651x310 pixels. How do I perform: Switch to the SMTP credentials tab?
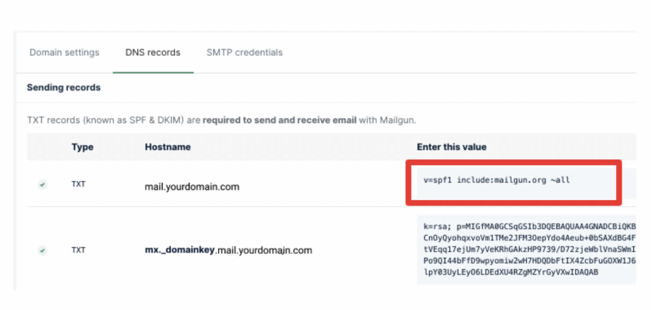[244, 52]
